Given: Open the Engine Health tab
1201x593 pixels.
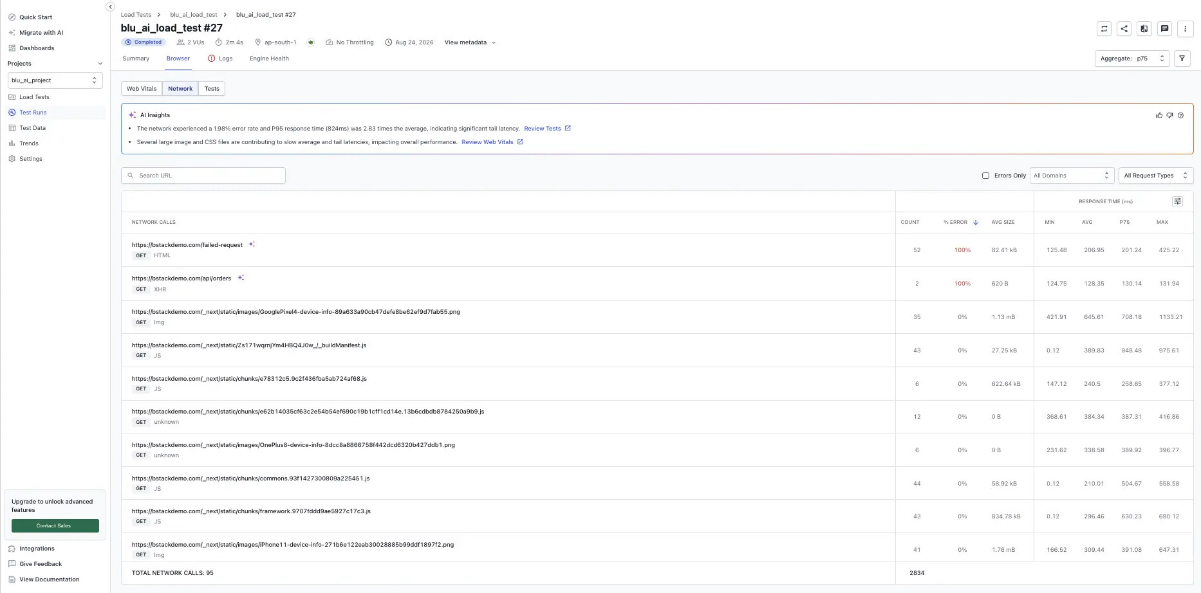Looking at the screenshot, I should click(x=269, y=59).
